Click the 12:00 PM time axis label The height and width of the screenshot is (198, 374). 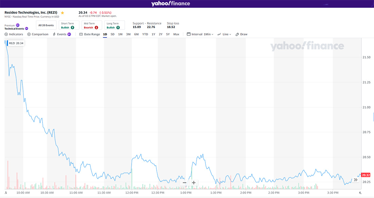click(x=132, y=193)
